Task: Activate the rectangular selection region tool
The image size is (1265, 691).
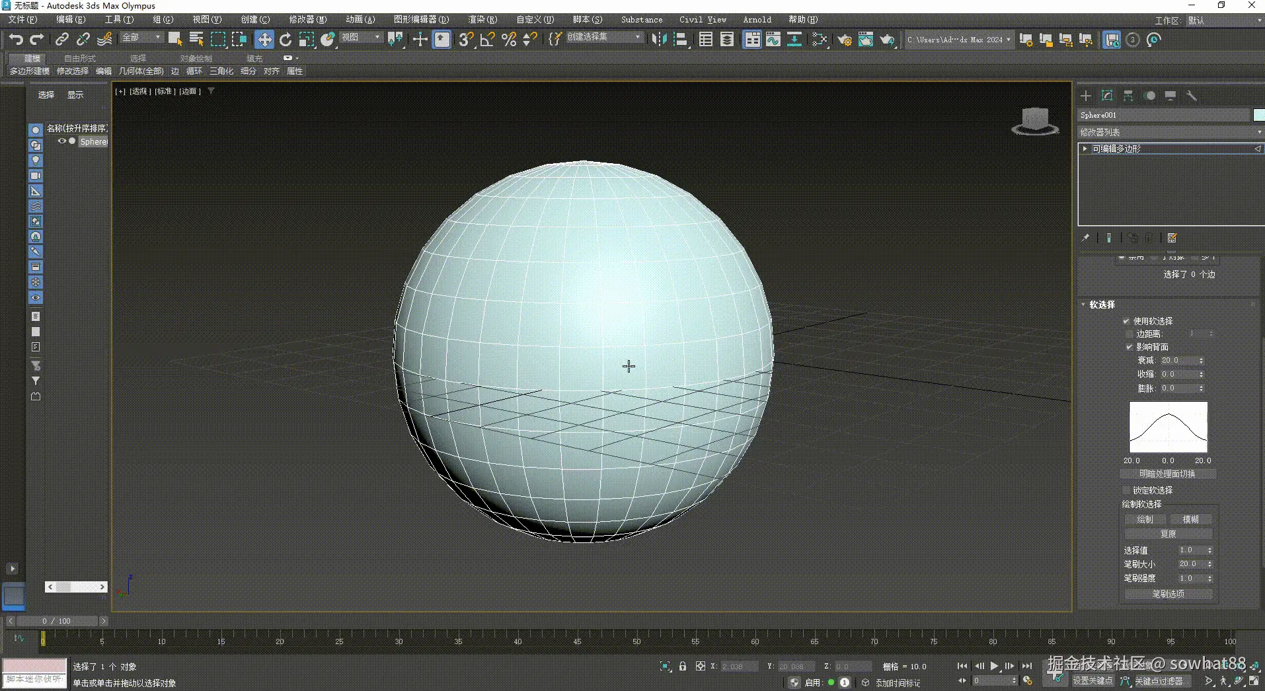Action: (218, 40)
